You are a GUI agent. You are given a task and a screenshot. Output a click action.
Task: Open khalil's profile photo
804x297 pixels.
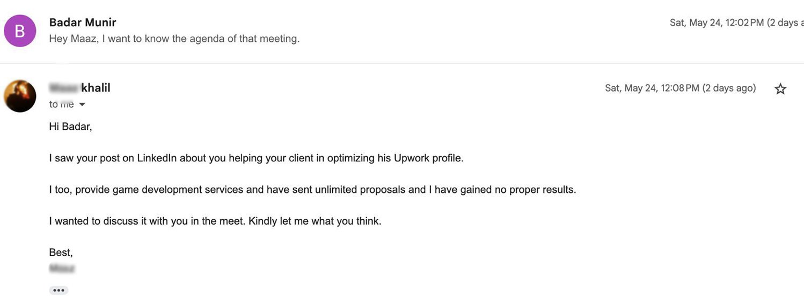(20, 96)
